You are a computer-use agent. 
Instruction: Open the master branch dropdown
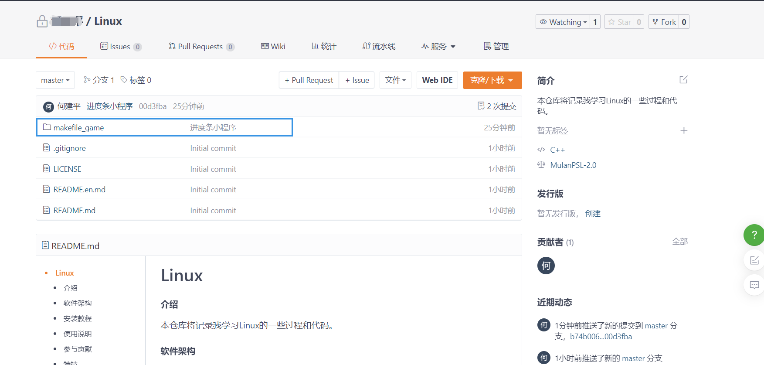point(55,80)
